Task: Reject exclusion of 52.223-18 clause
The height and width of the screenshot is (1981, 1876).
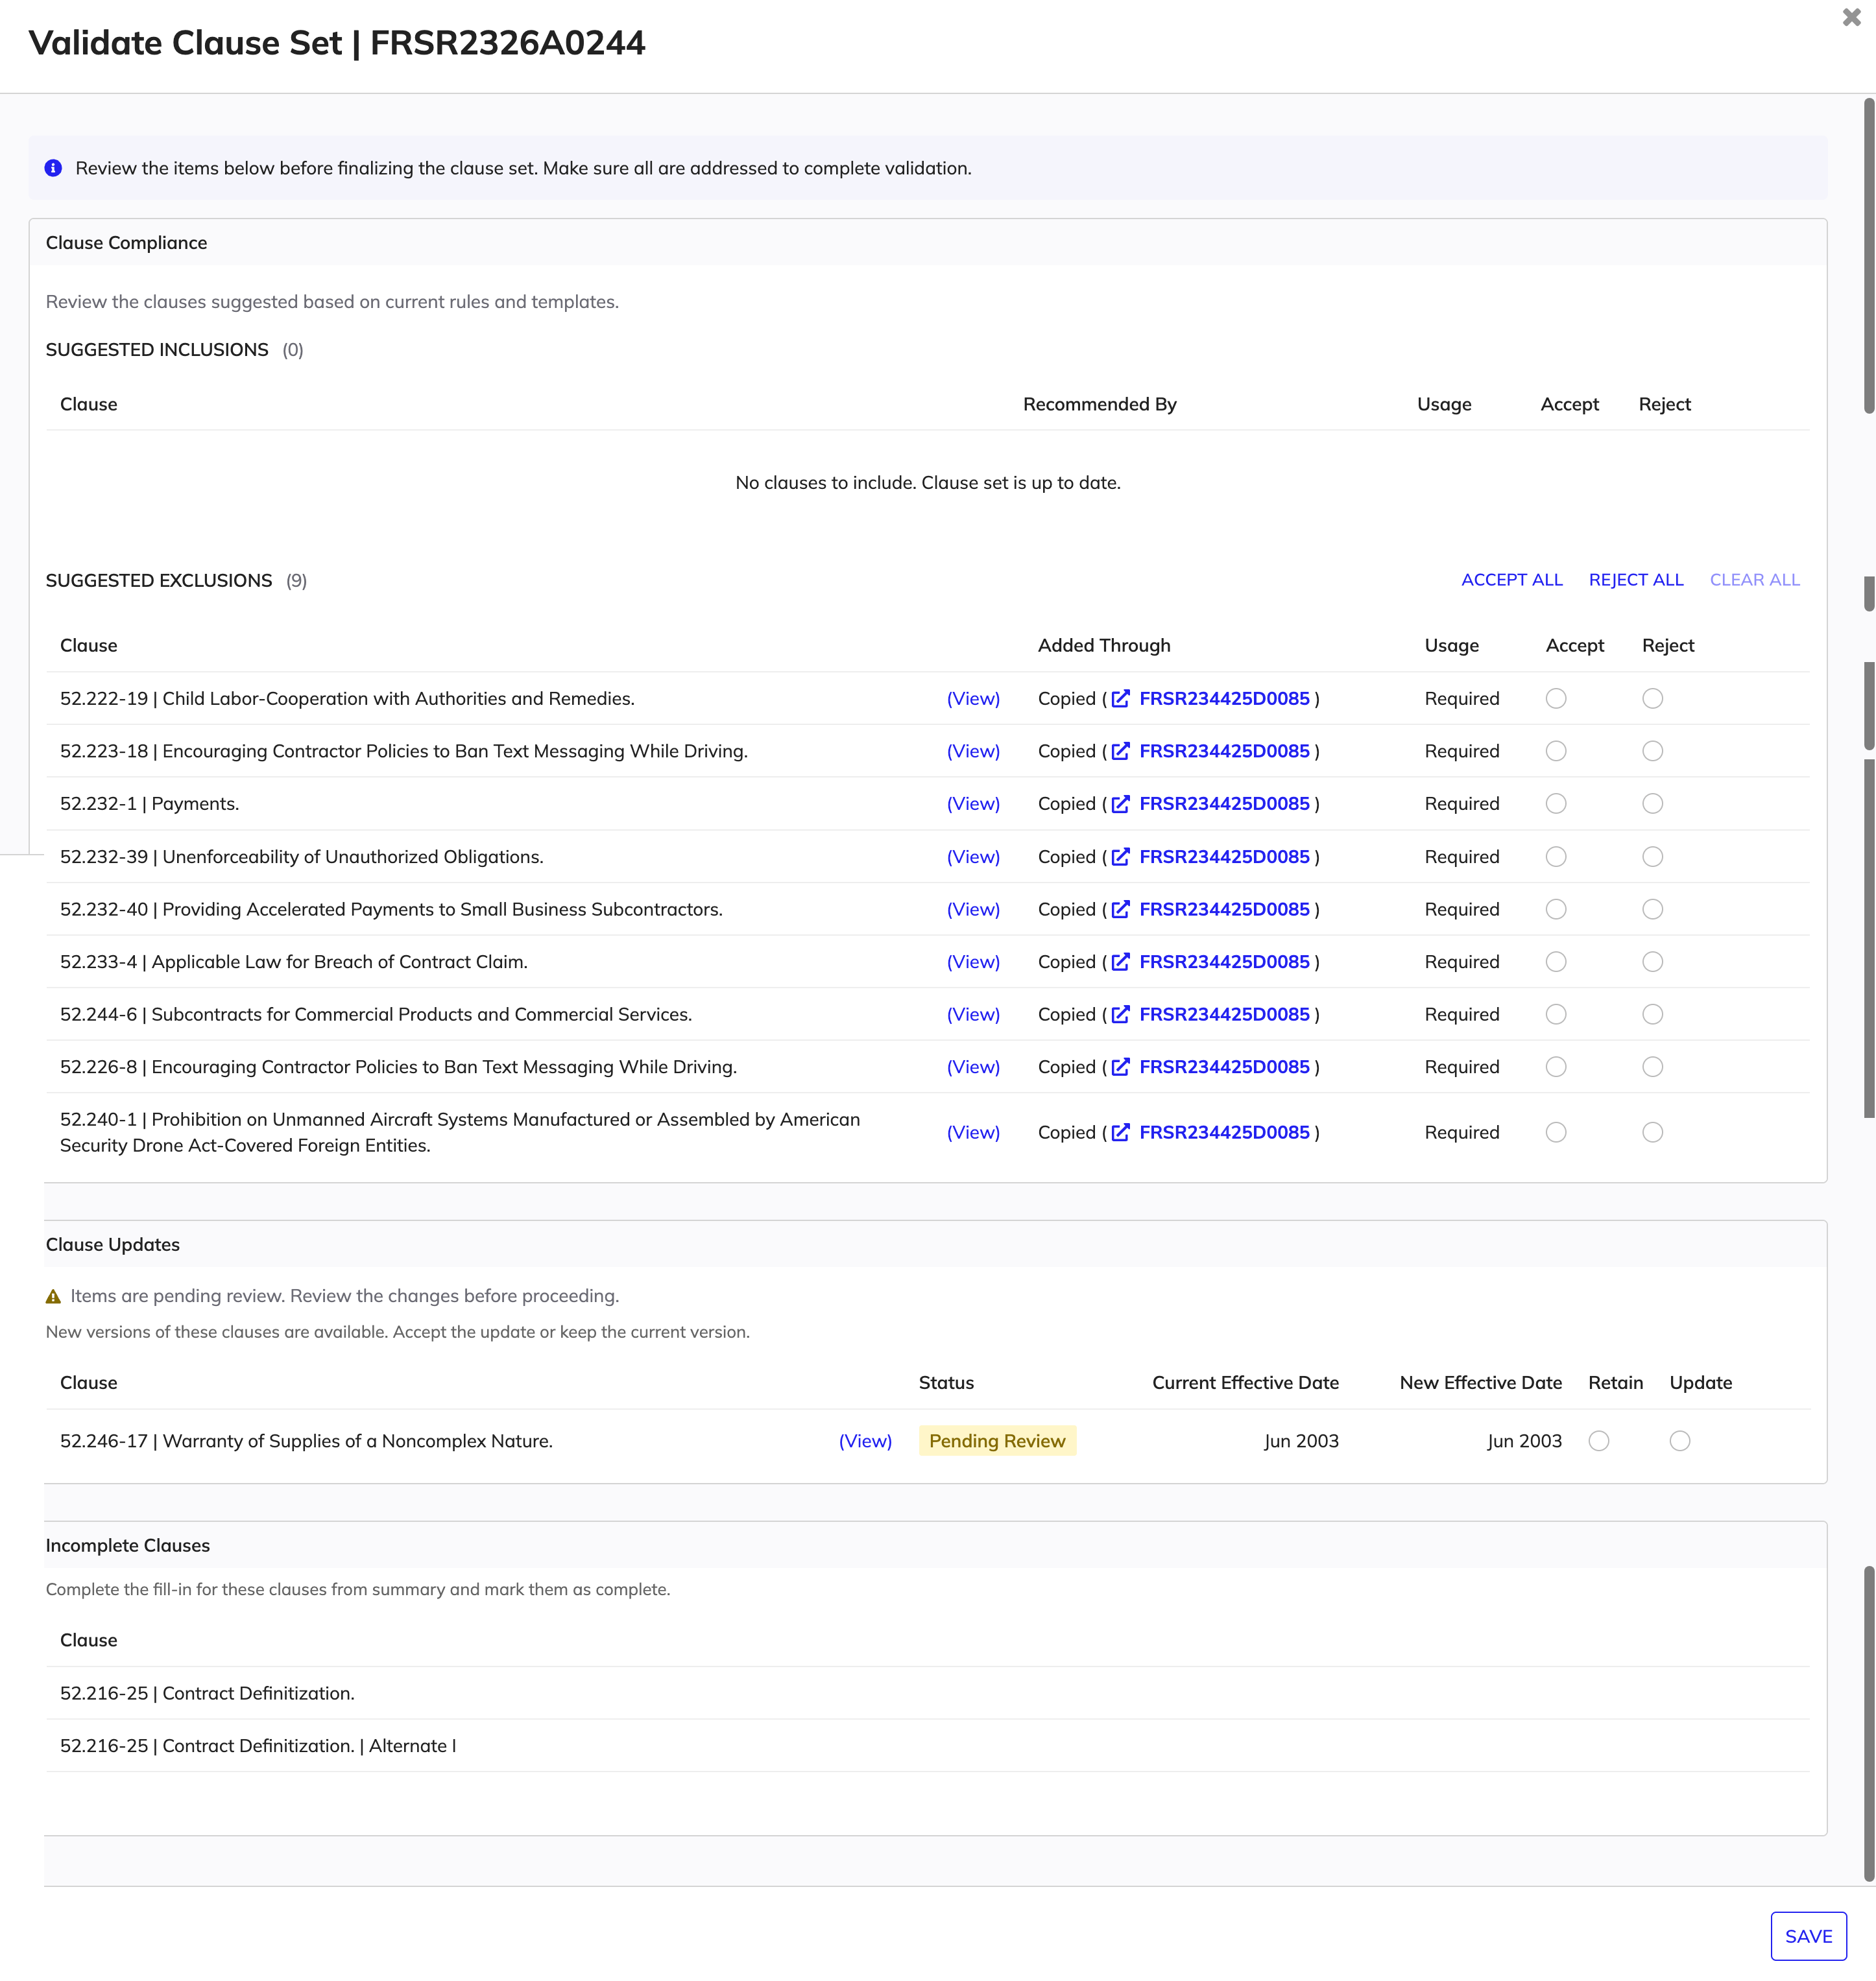Action: 1653,752
